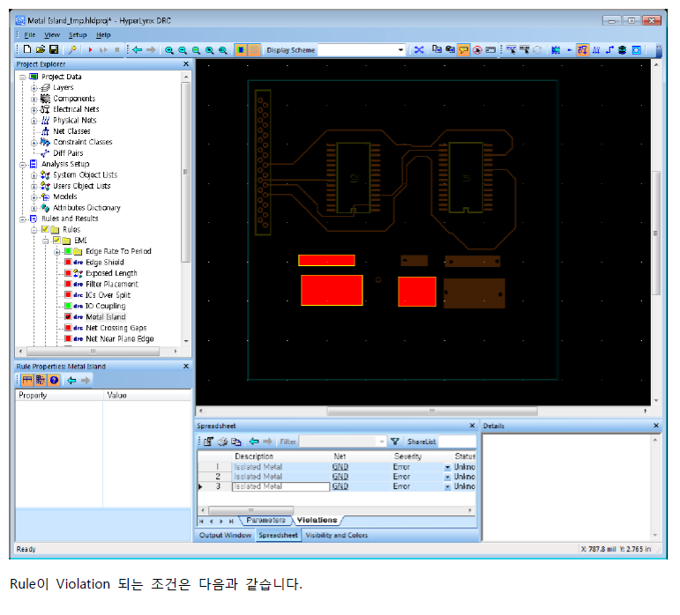680x615 pixels.
Task: Click the Save project toolbar icon
Action: click(54, 50)
